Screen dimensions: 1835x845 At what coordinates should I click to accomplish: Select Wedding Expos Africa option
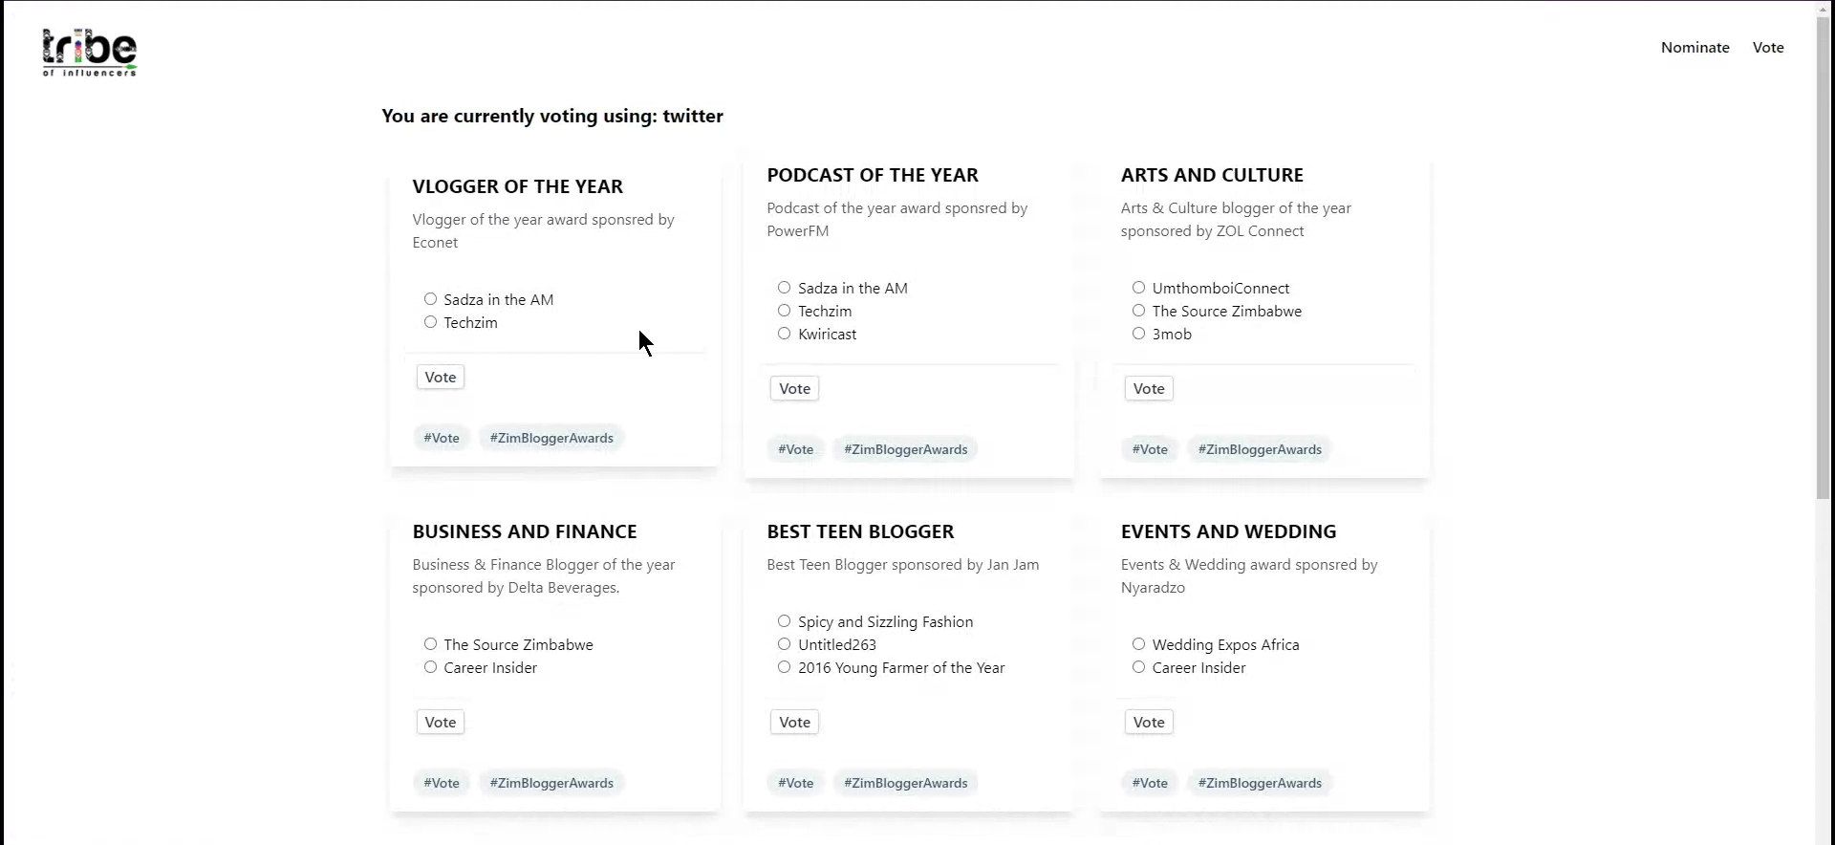(x=1138, y=644)
